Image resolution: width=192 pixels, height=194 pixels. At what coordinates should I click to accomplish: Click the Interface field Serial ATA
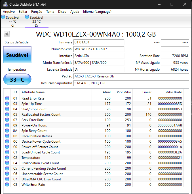coord(99,56)
